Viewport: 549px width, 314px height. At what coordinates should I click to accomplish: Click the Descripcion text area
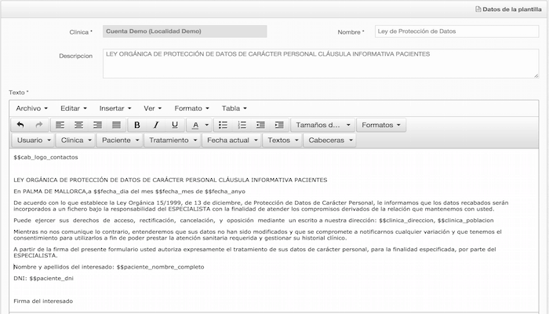click(321, 64)
